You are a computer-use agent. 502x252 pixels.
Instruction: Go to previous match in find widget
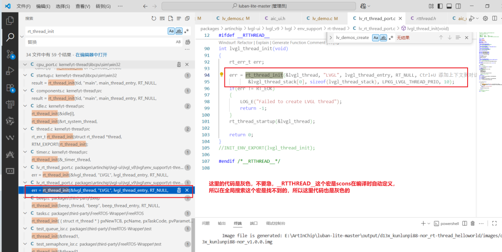point(441,38)
